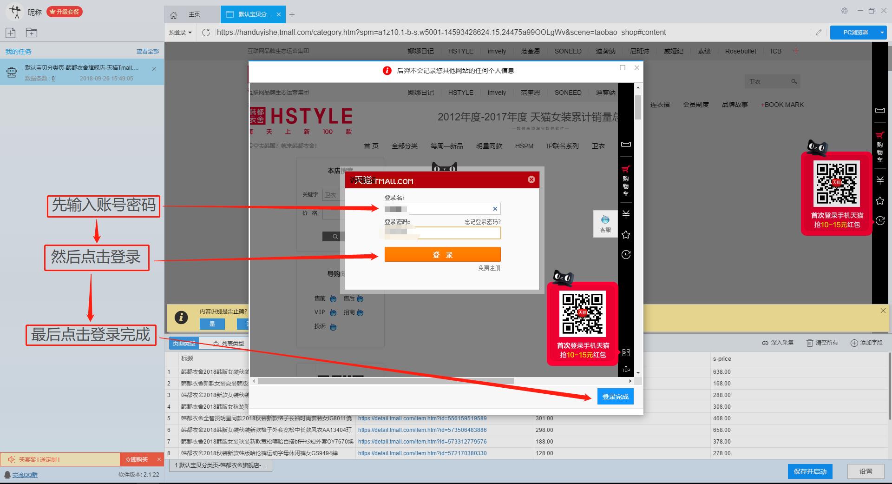Click the TOP back-to-top icon
Viewport: 892px width, 484px height.
(626, 369)
